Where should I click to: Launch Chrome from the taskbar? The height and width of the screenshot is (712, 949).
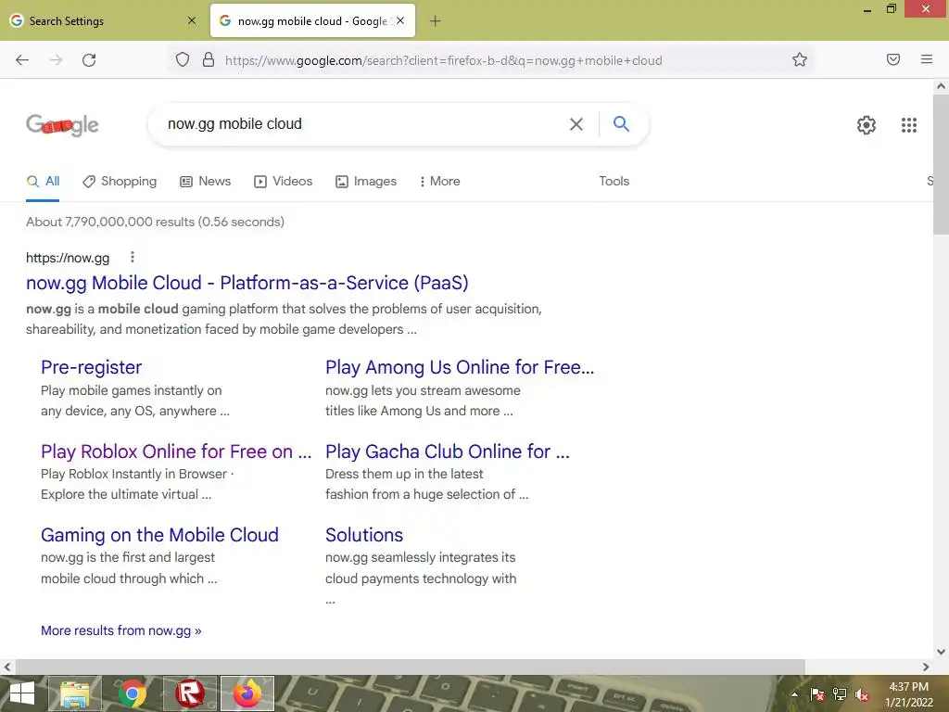pos(133,693)
